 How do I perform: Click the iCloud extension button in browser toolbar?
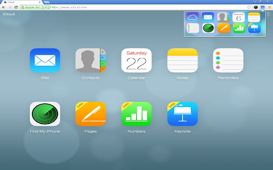pyautogui.click(x=263, y=7)
